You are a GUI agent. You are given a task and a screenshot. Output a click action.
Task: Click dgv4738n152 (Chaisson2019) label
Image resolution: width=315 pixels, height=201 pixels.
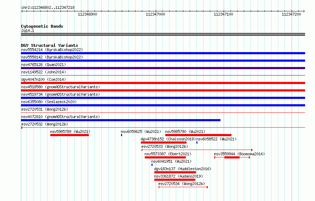pos(168,139)
